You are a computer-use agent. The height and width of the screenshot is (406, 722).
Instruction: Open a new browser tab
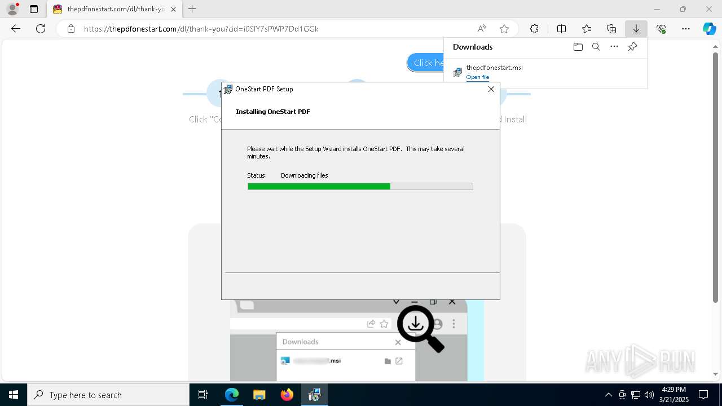click(x=192, y=9)
